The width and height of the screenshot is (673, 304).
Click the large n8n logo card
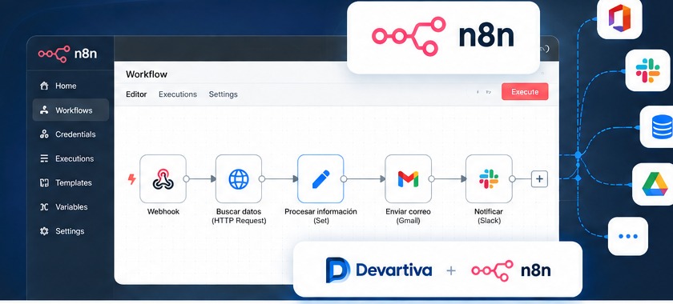tap(443, 38)
